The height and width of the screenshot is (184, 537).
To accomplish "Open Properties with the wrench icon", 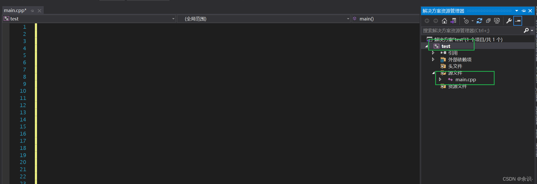I will tap(509, 21).
